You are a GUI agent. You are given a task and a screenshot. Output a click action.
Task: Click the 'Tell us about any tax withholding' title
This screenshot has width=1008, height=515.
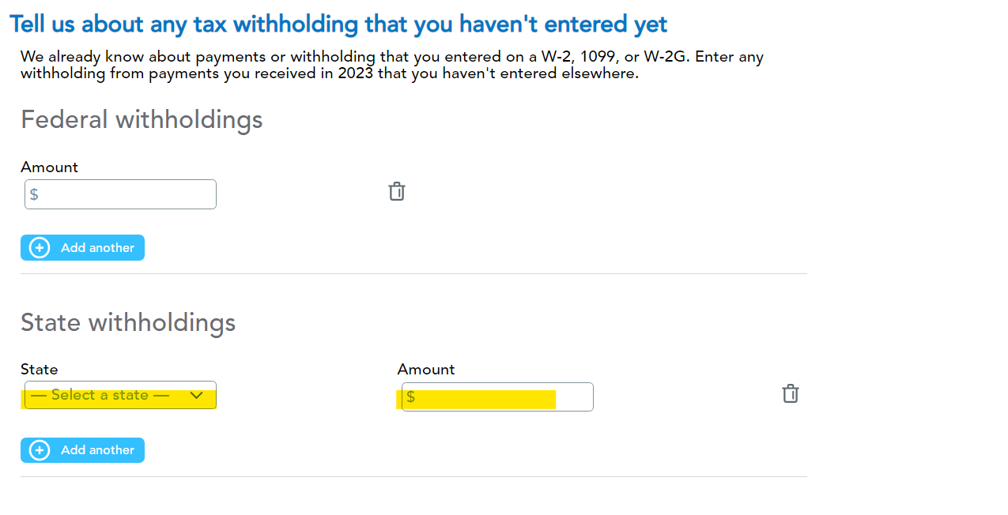338,24
